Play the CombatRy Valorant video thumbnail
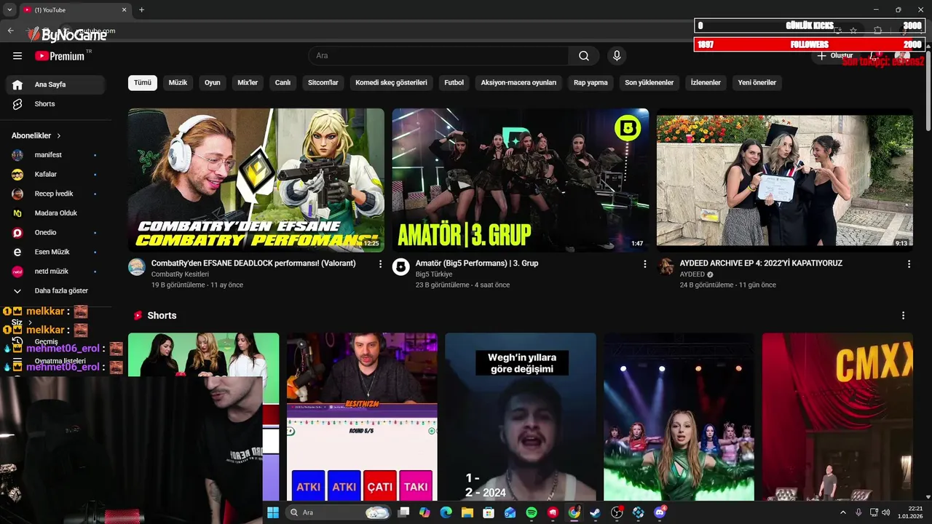932x524 pixels. pos(256,180)
